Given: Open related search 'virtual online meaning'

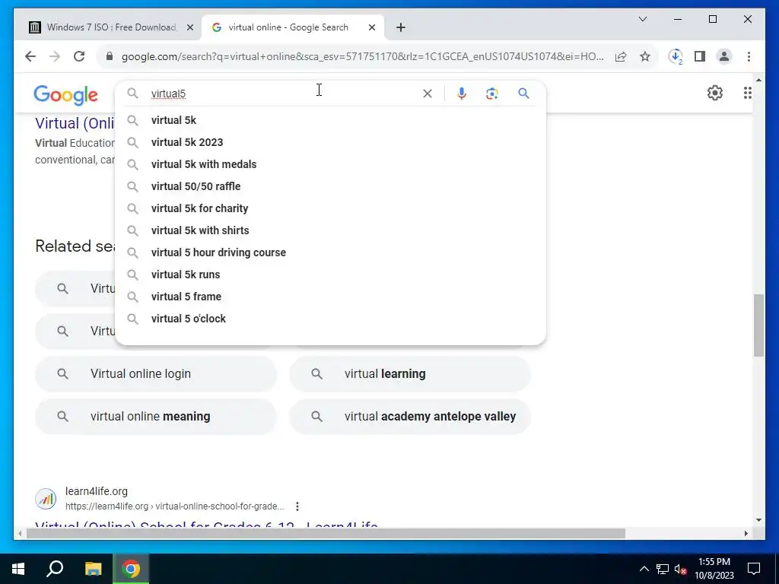Looking at the screenshot, I should pos(155,416).
